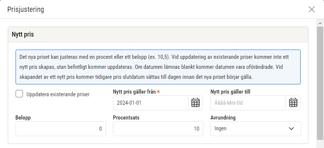Click the blue information text box

[x=158, y=67]
